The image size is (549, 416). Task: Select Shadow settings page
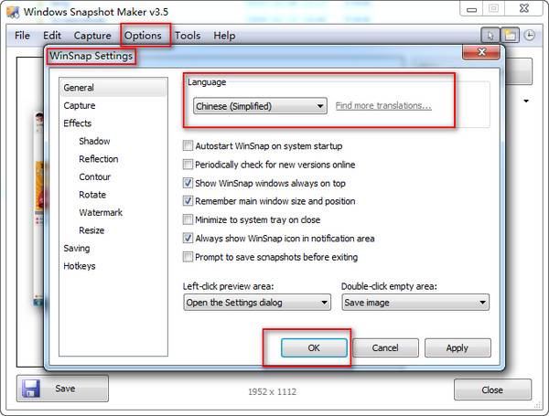[x=94, y=141]
